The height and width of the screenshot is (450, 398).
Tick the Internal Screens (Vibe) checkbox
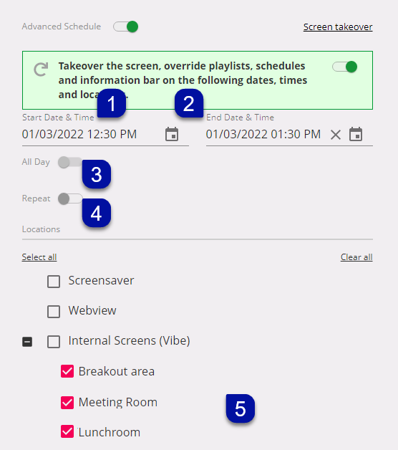point(54,342)
